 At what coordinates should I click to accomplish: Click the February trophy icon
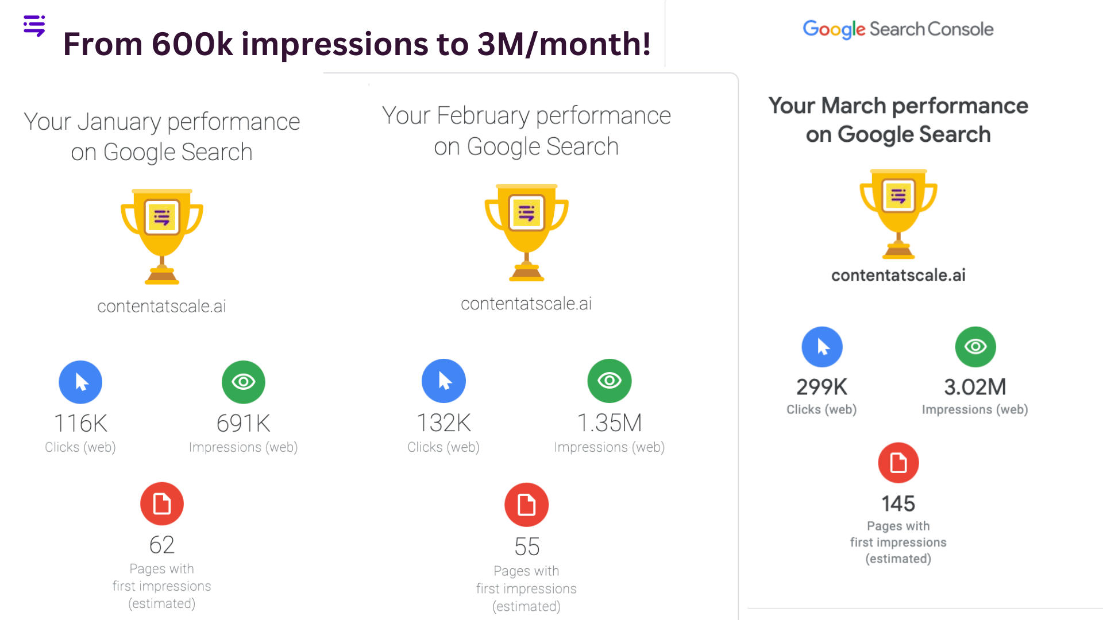(x=526, y=232)
